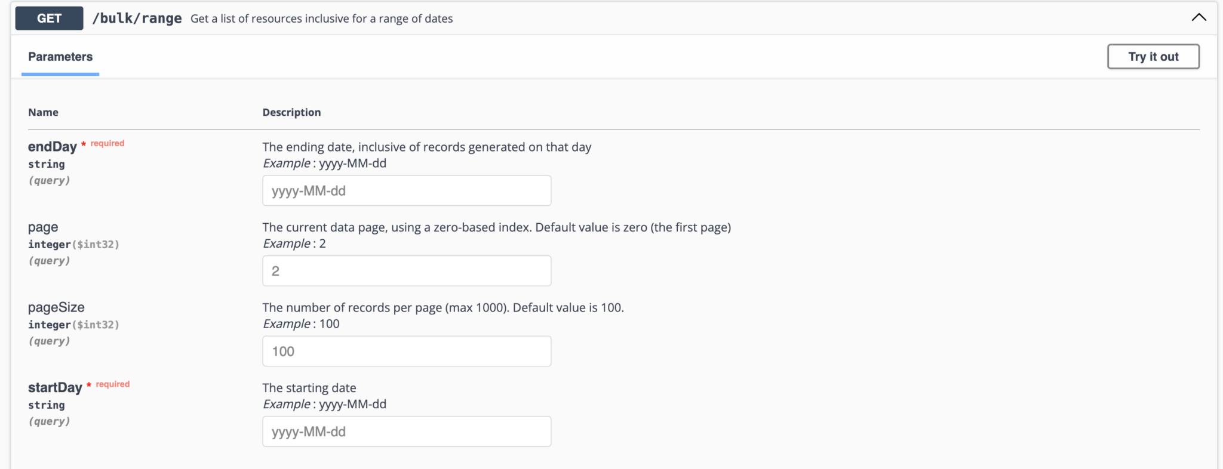Viewport: 1223px width, 469px height.
Task: Click the 'string' type under endDay
Action: [x=47, y=164]
